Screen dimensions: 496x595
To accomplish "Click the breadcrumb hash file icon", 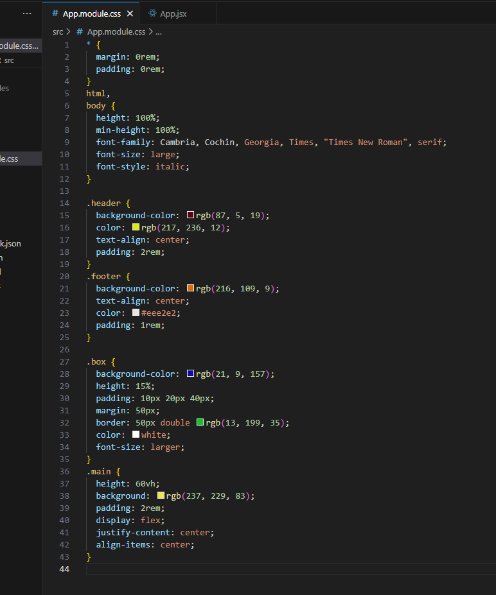I will [x=80, y=32].
